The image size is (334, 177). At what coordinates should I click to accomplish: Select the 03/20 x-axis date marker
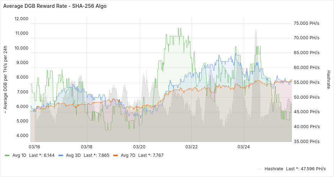coord(139,147)
